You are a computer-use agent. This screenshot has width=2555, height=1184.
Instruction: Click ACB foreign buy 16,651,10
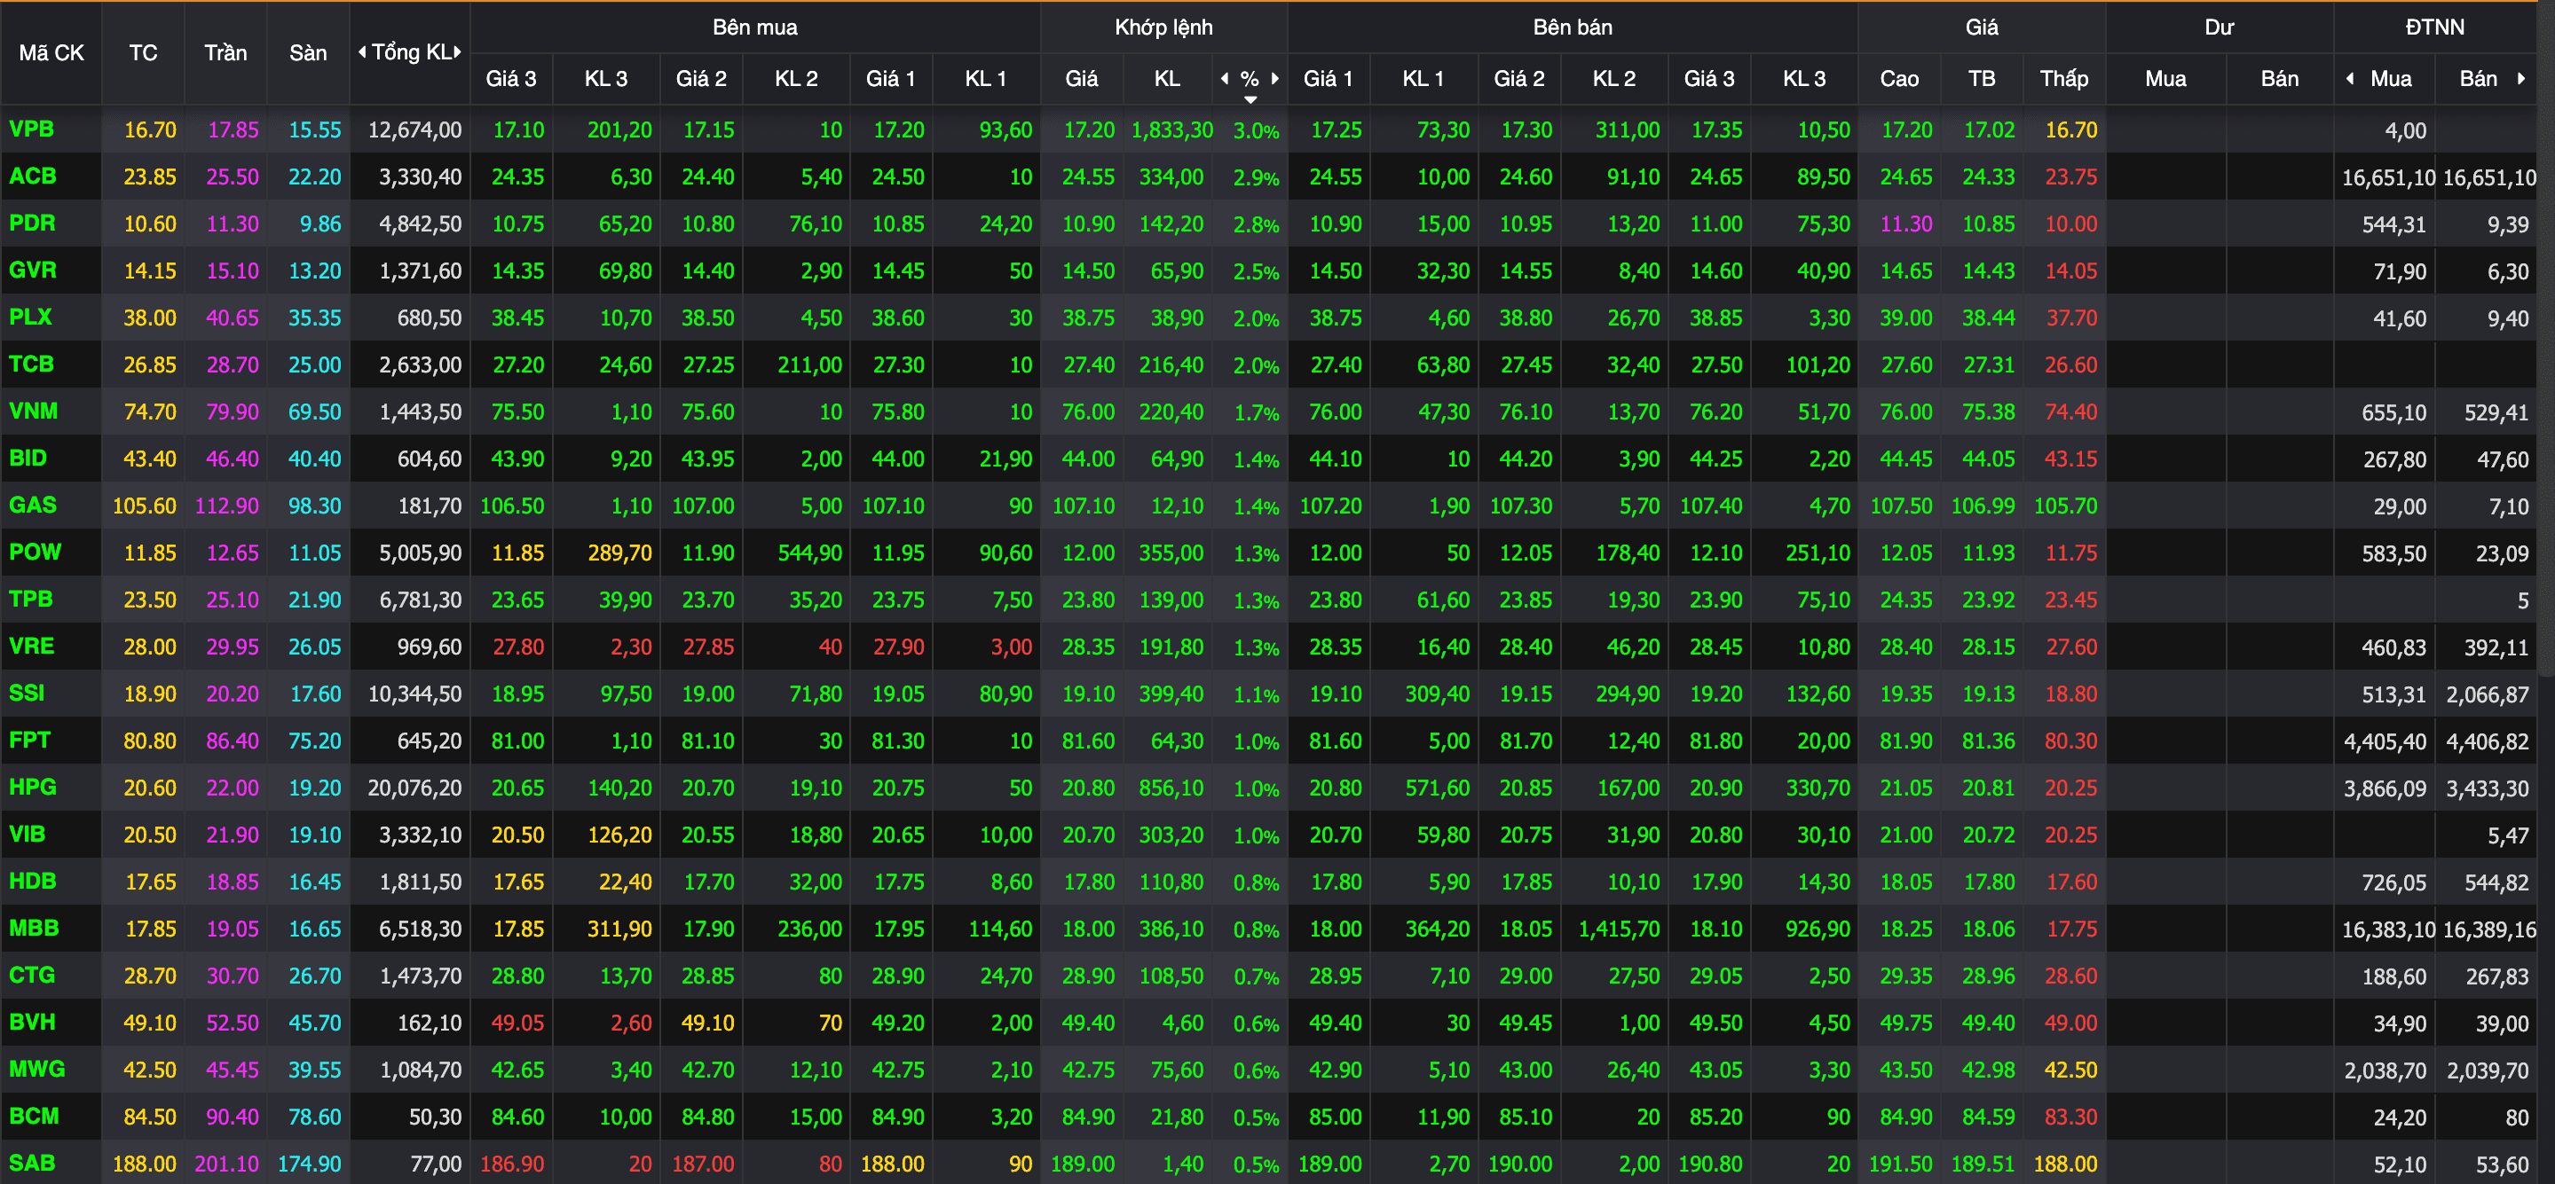click(x=2388, y=177)
